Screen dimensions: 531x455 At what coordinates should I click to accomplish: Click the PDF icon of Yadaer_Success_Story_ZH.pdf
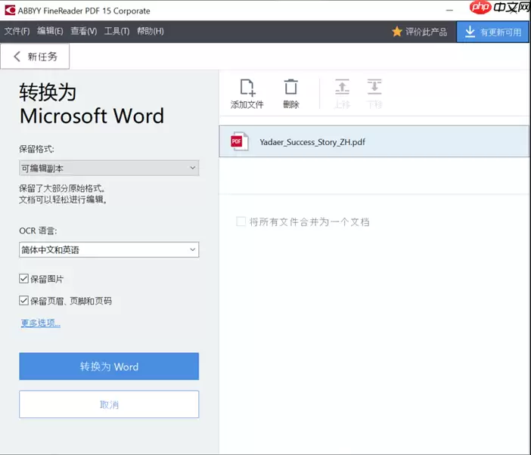[x=239, y=141]
